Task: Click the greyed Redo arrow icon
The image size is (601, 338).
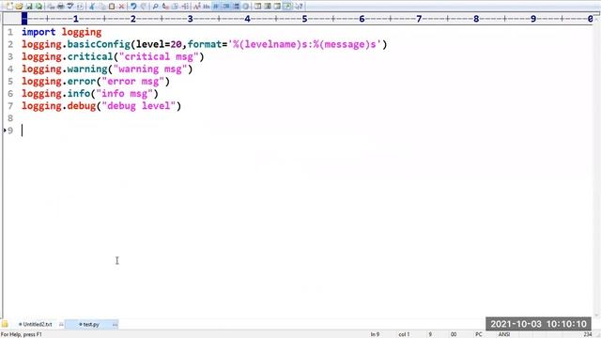Action: [144, 7]
